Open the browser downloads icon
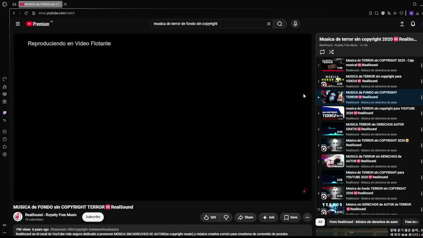Screen dimensions: 423x238 click(x=417, y=13)
